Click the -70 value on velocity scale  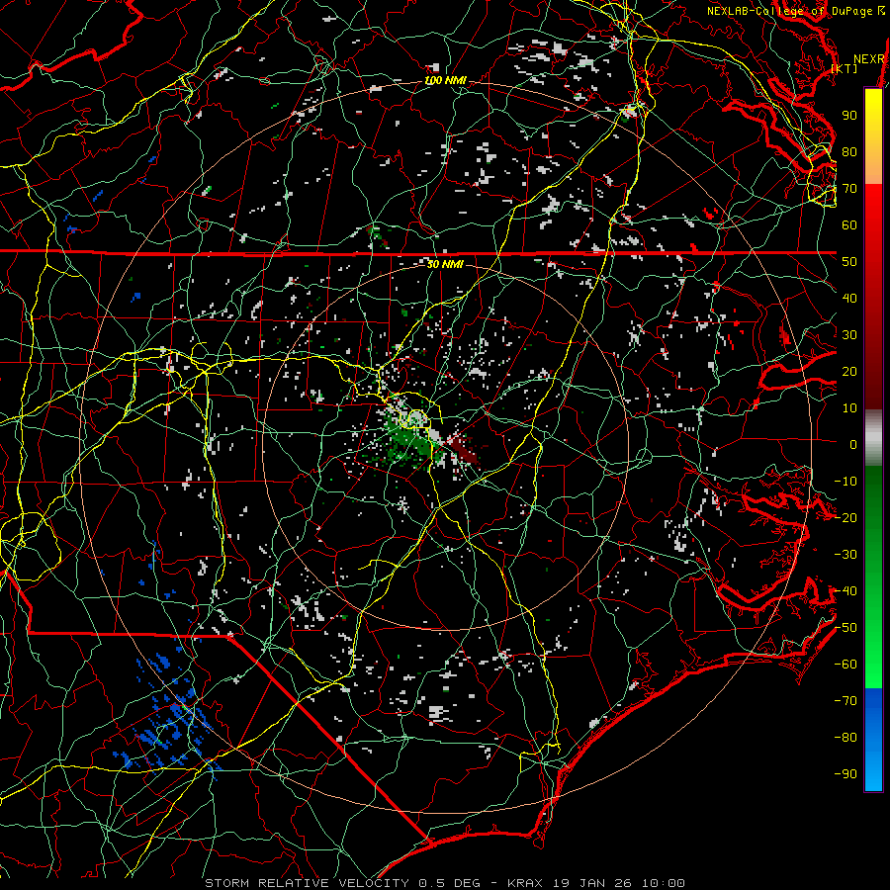(845, 701)
